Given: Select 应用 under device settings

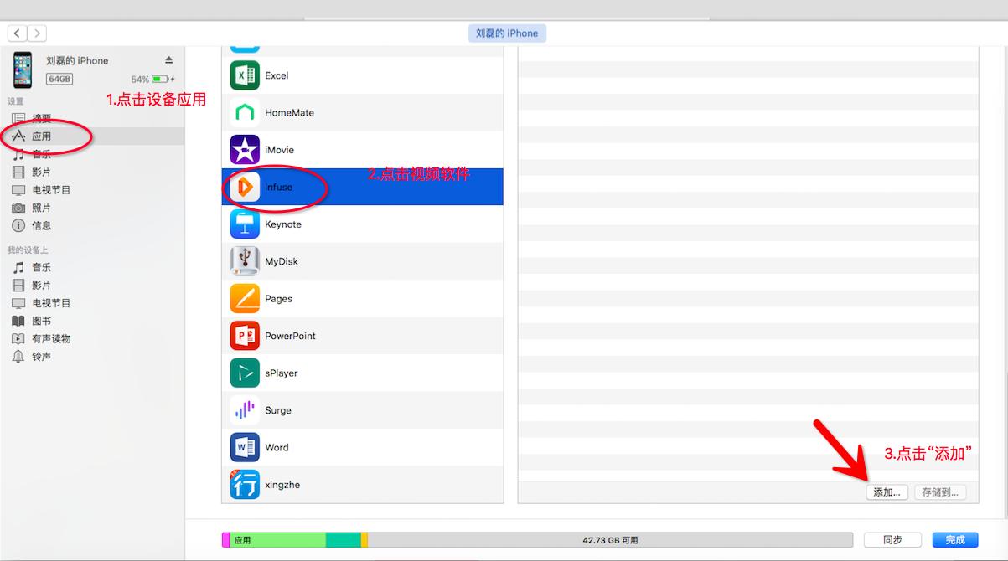Looking at the screenshot, I should 92,136.
